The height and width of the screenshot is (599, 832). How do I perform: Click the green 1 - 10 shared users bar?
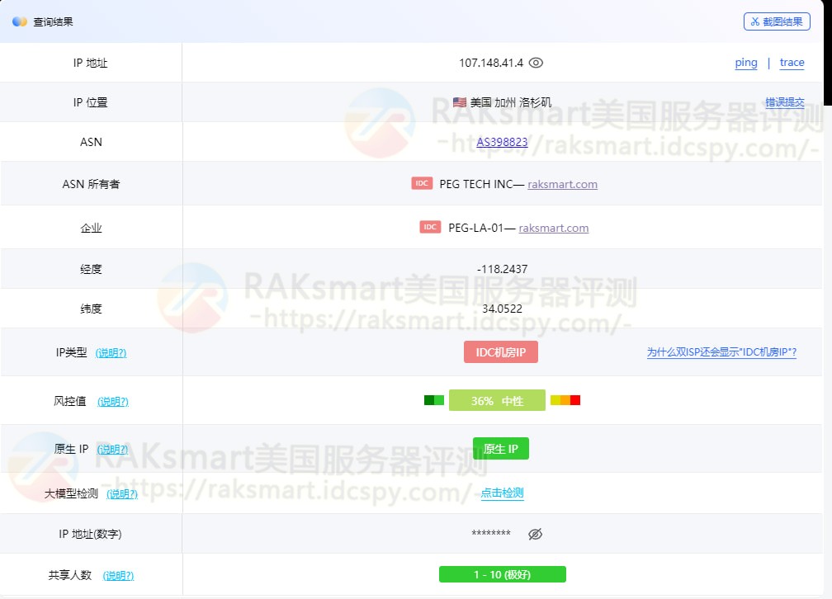(502, 574)
